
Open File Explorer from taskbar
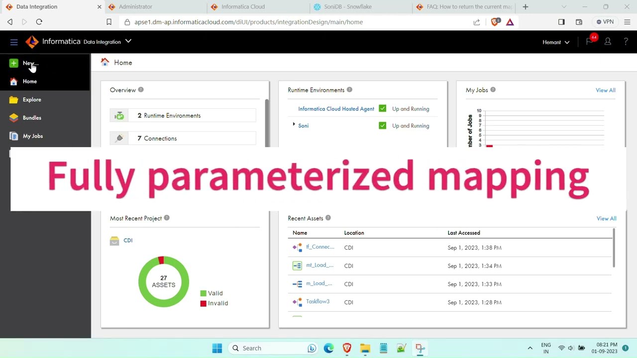365,348
